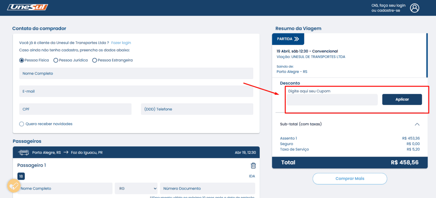Viewport: 436px width, 198px height.
Task: Focus the CPF input field
Action: tap(75, 109)
